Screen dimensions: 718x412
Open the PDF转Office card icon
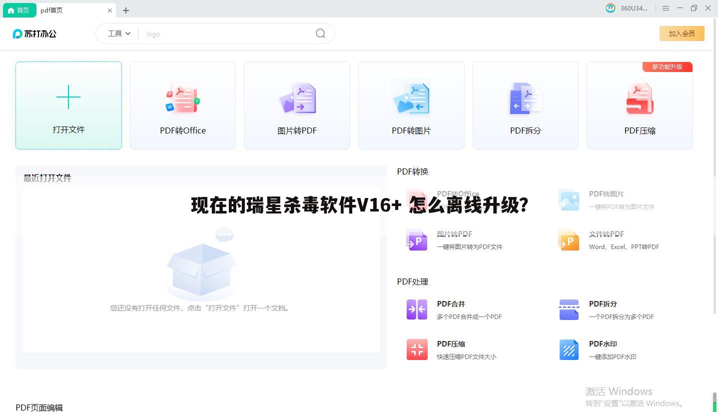(182, 98)
